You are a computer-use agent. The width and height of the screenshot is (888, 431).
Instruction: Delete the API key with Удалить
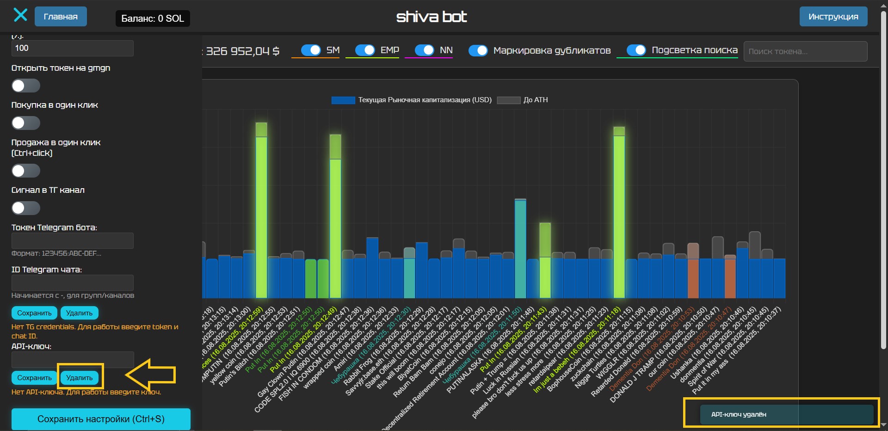79,378
